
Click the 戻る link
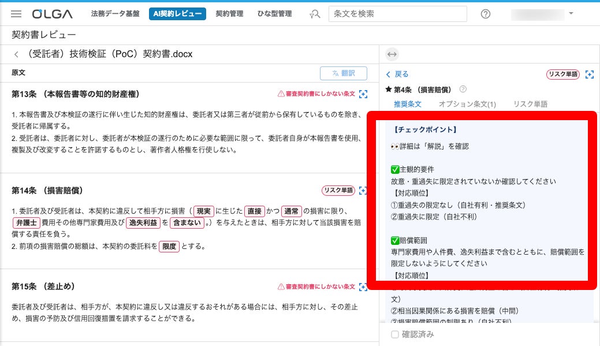pos(397,74)
